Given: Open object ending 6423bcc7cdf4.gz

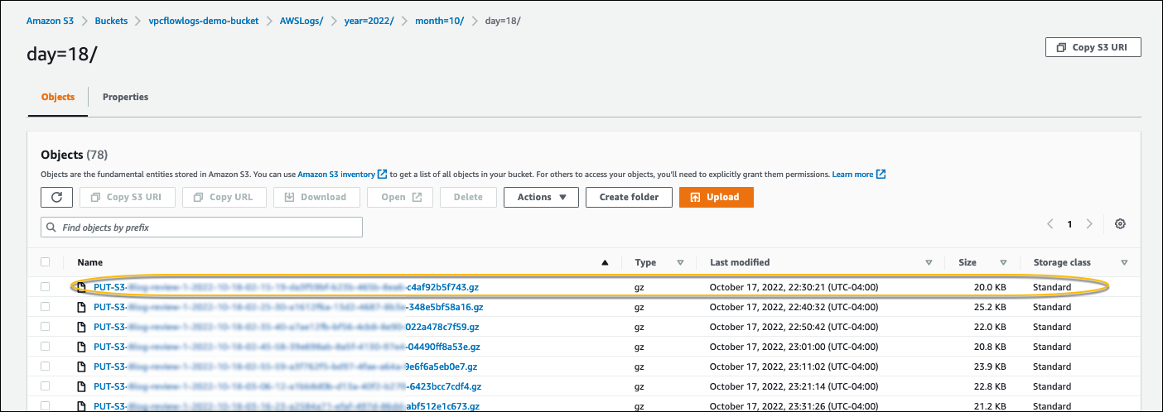Looking at the screenshot, I should [x=287, y=386].
